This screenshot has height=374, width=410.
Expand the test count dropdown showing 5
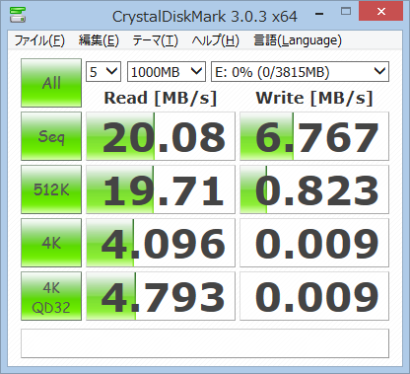pyautogui.click(x=103, y=71)
